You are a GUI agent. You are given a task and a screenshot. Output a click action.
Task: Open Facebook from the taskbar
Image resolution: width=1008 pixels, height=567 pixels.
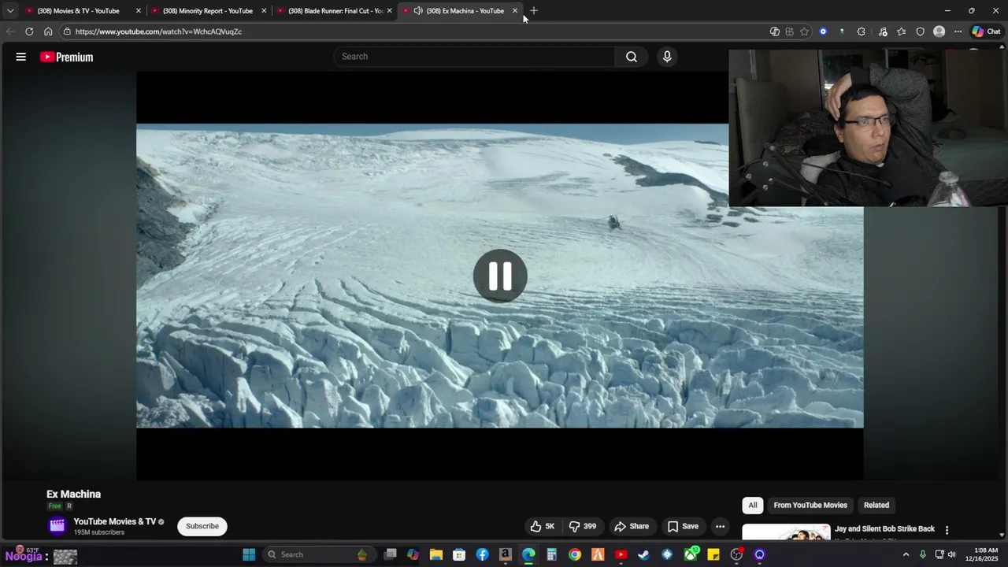pos(482,554)
